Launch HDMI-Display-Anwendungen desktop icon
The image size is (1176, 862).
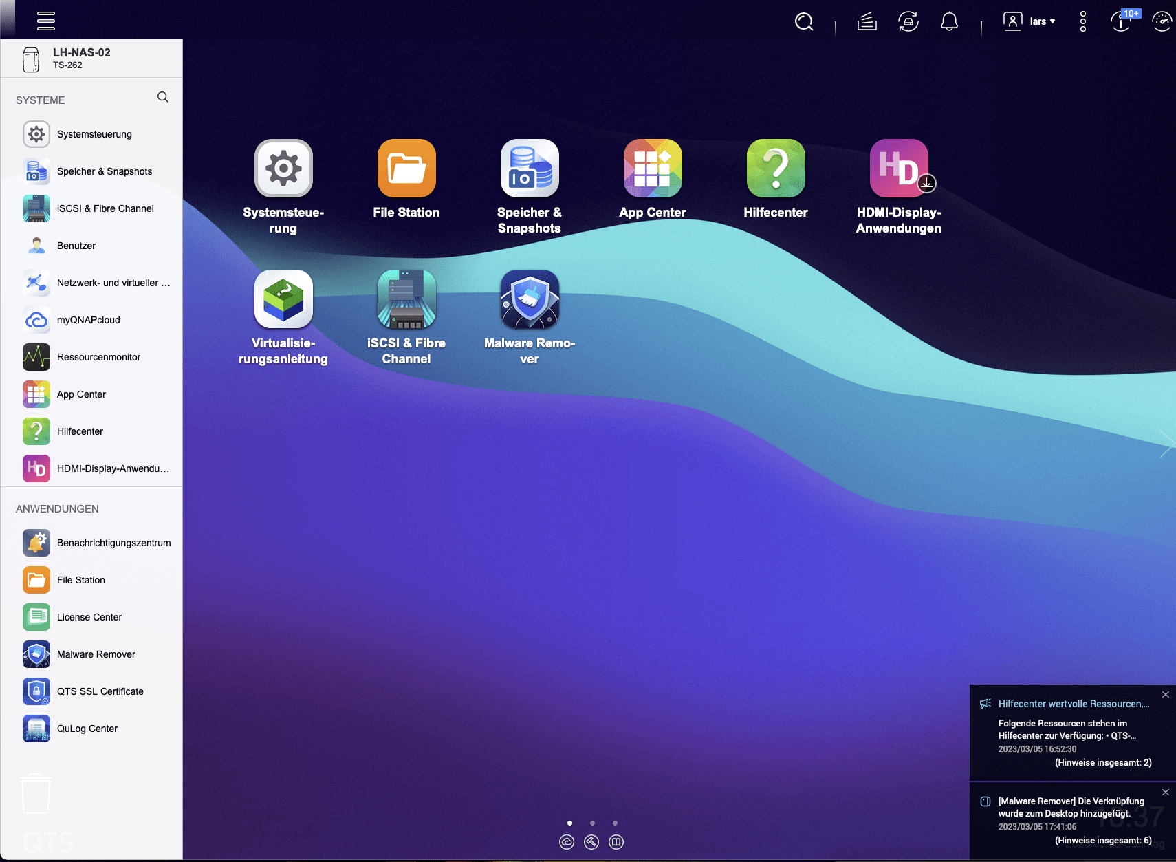[x=899, y=169]
